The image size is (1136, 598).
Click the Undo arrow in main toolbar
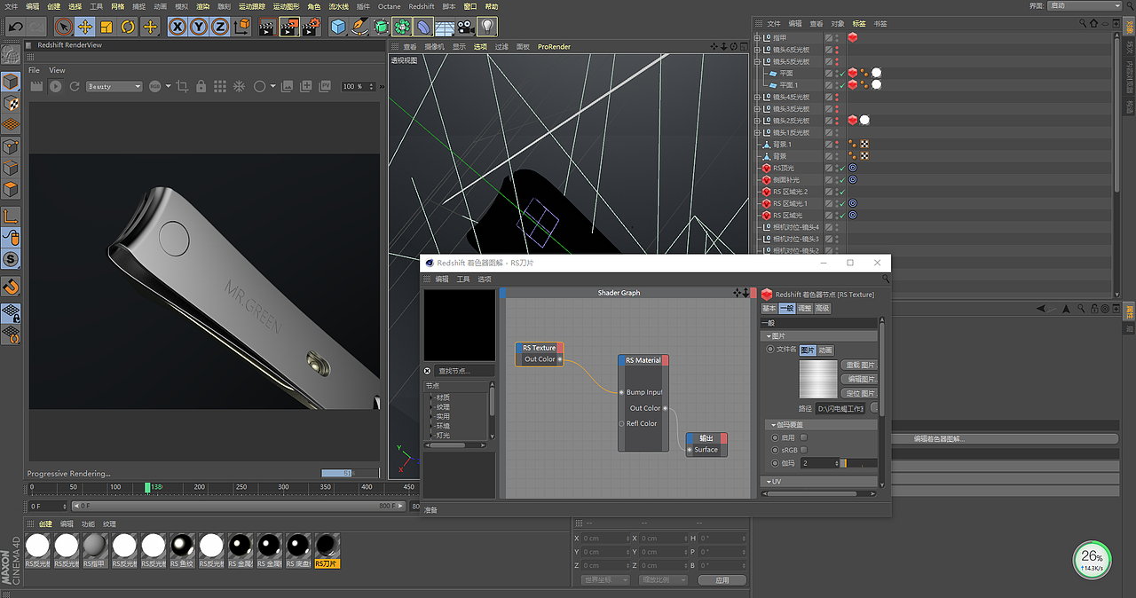(14, 27)
